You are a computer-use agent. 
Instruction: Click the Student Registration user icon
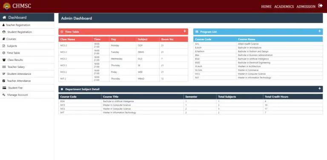(4, 32)
